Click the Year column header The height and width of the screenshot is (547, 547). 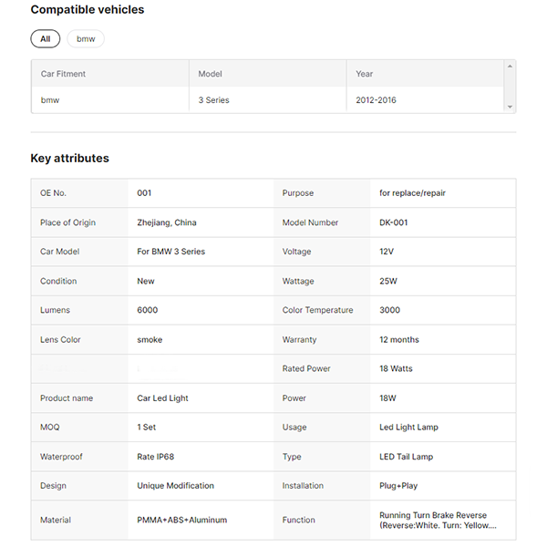coord(365,74)
